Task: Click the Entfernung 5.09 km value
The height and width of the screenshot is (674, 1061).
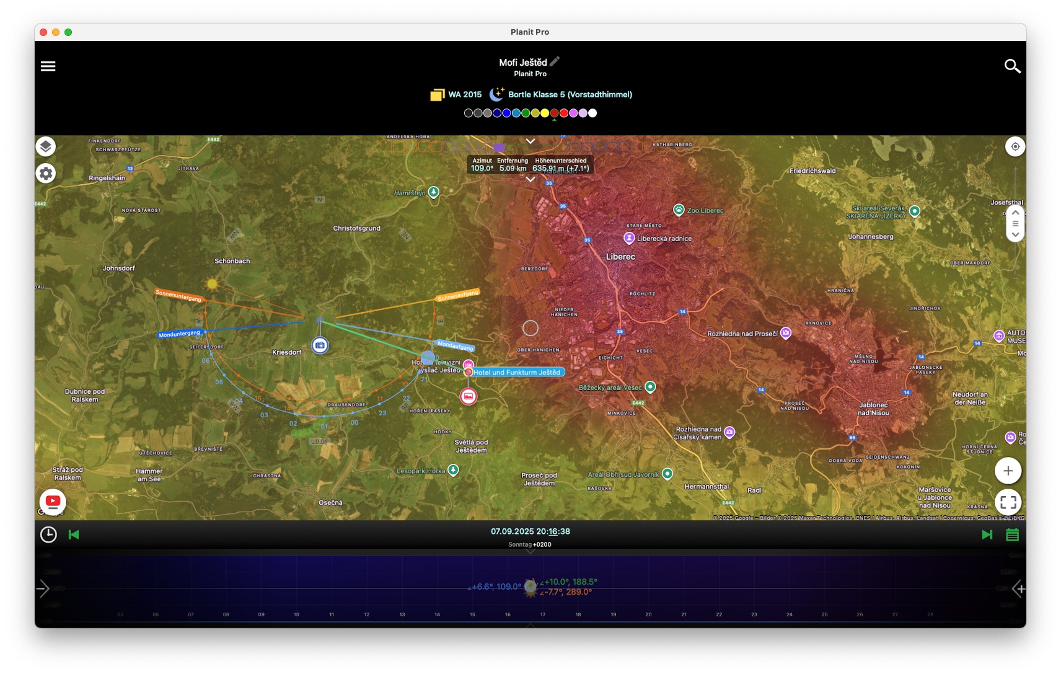Action: 513,168
